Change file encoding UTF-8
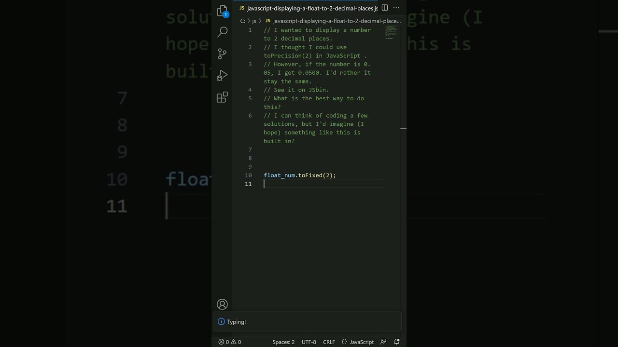Viewport: 618px width, 347px height. point(309,342)
